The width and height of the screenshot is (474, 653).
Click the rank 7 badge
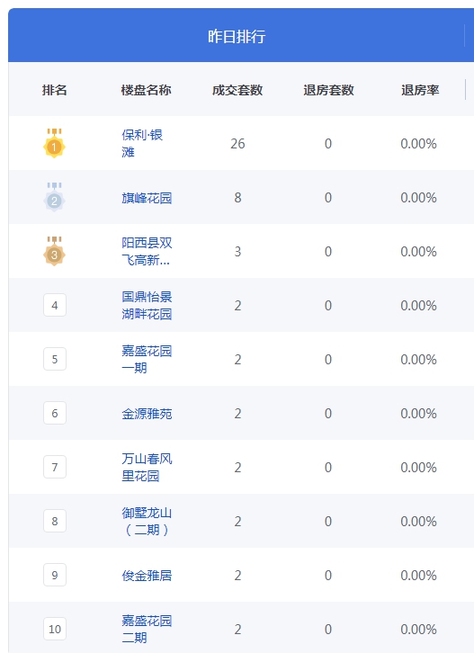tap(55, 467)
